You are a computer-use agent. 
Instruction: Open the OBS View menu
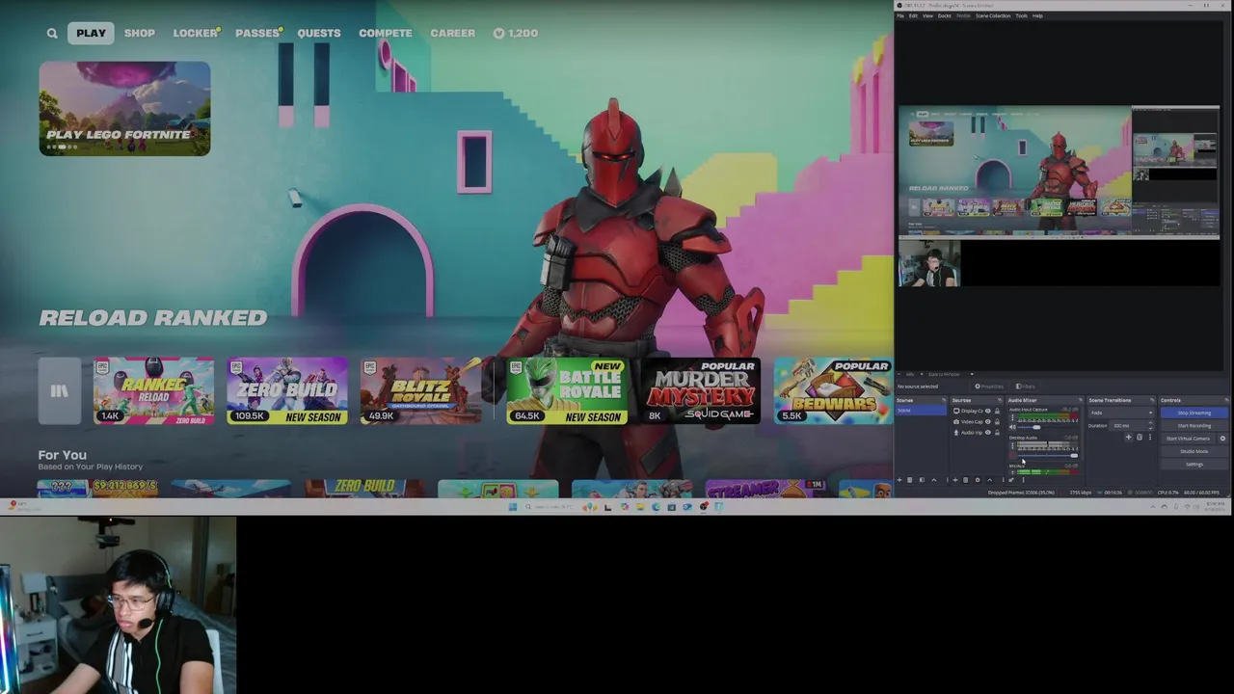point(927,15)
